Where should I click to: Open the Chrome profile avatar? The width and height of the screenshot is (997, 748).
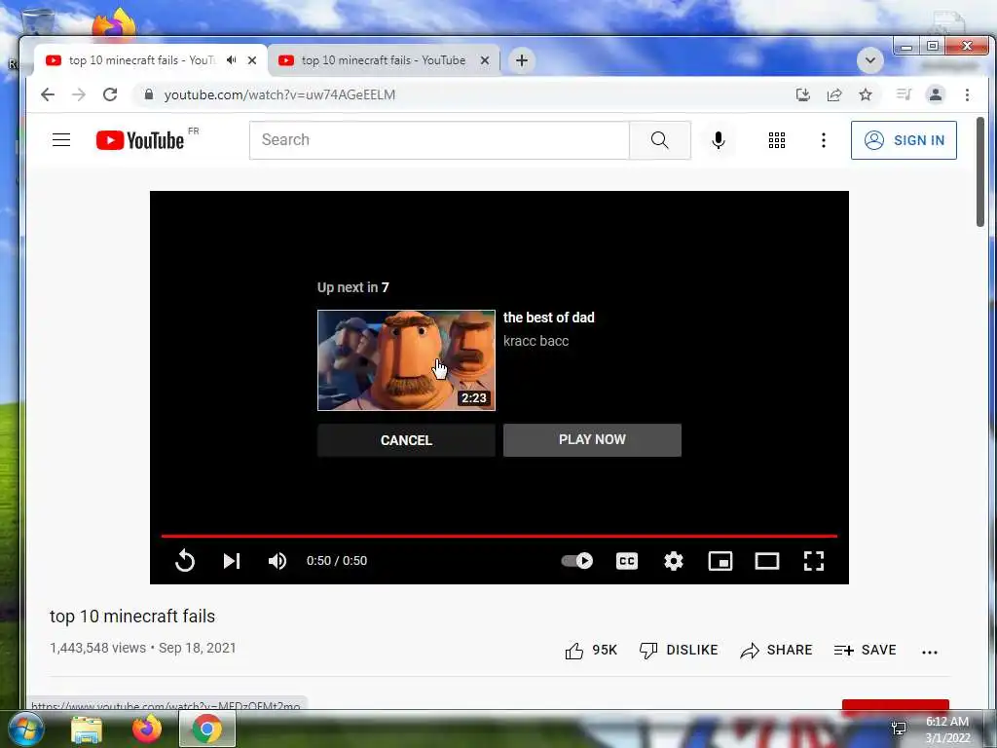point(936,94)
